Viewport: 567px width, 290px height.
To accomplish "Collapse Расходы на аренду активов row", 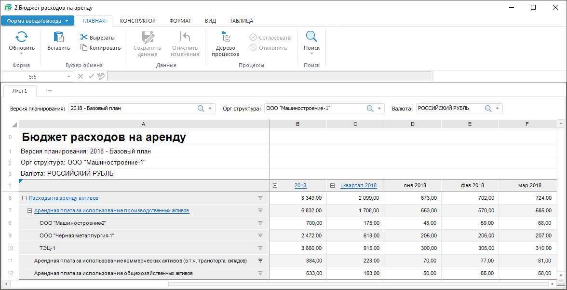I will (24, 198).
